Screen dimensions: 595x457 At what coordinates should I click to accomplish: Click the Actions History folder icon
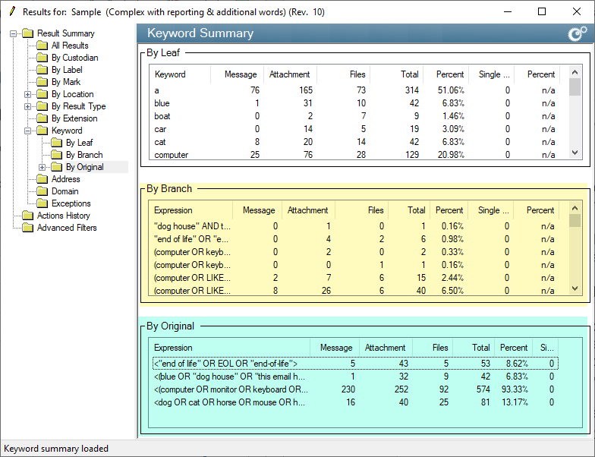point(28,216)
